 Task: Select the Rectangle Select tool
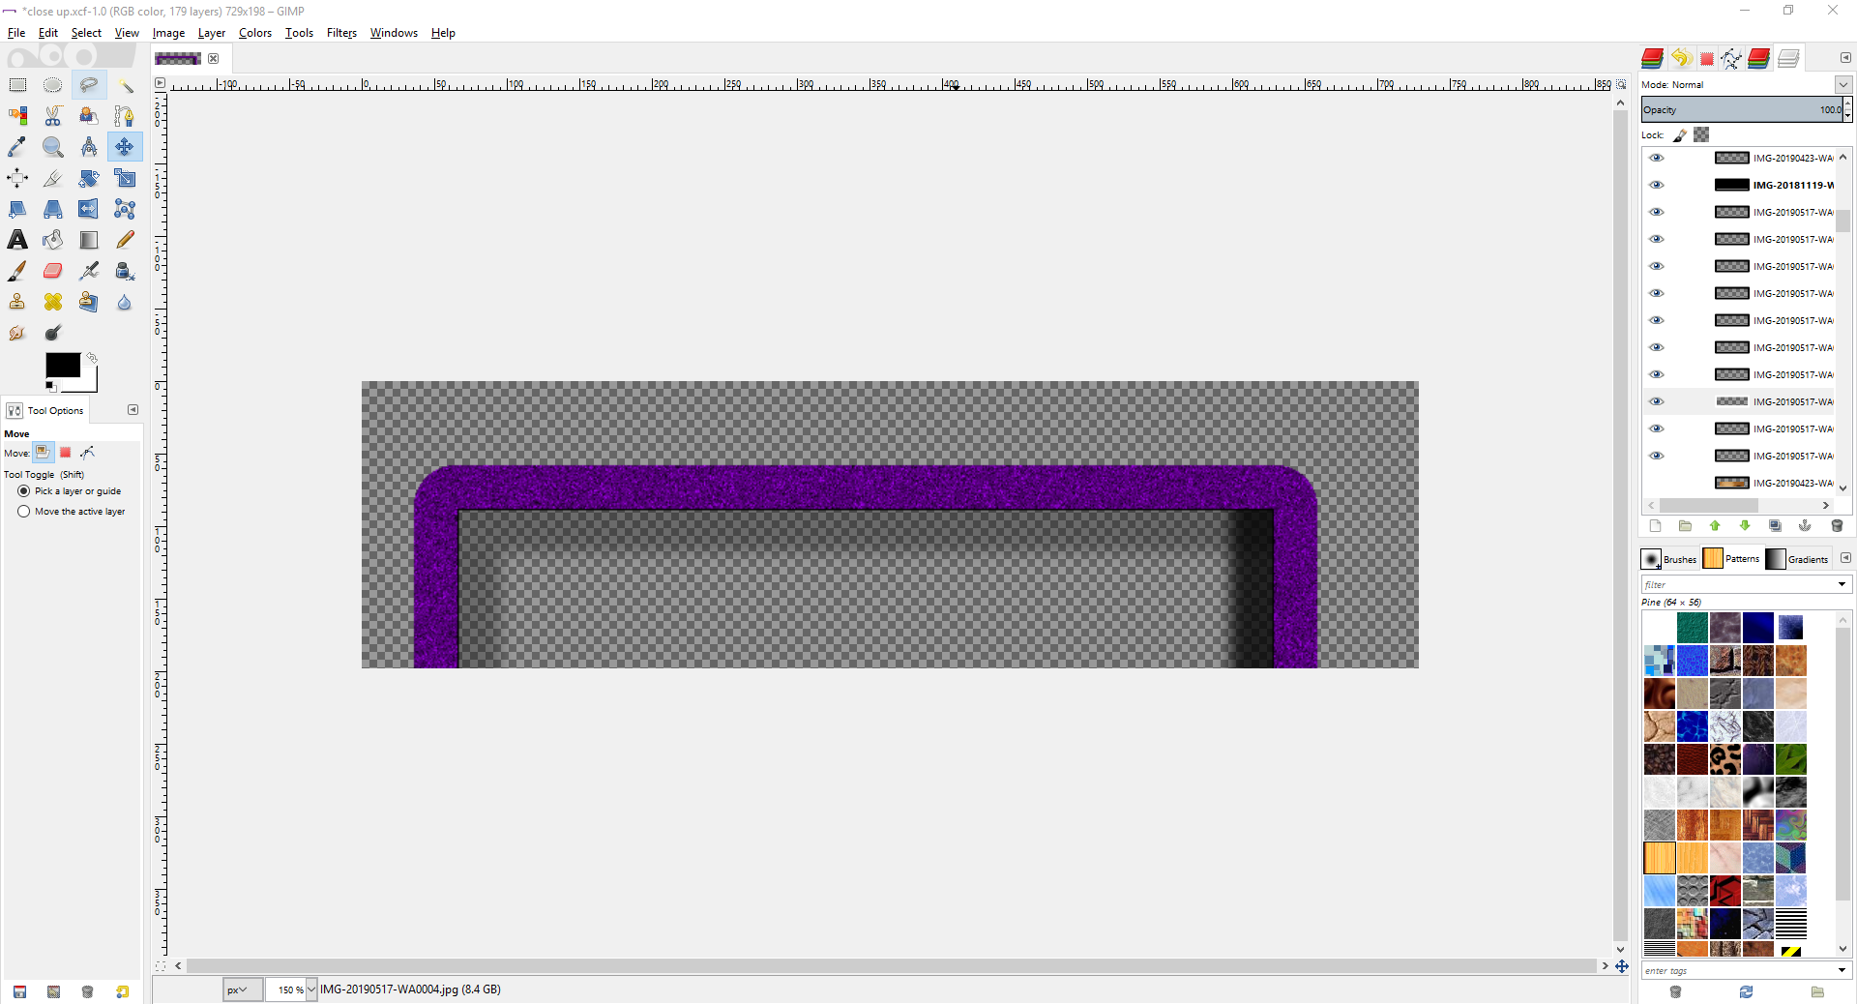click(17, 85)
